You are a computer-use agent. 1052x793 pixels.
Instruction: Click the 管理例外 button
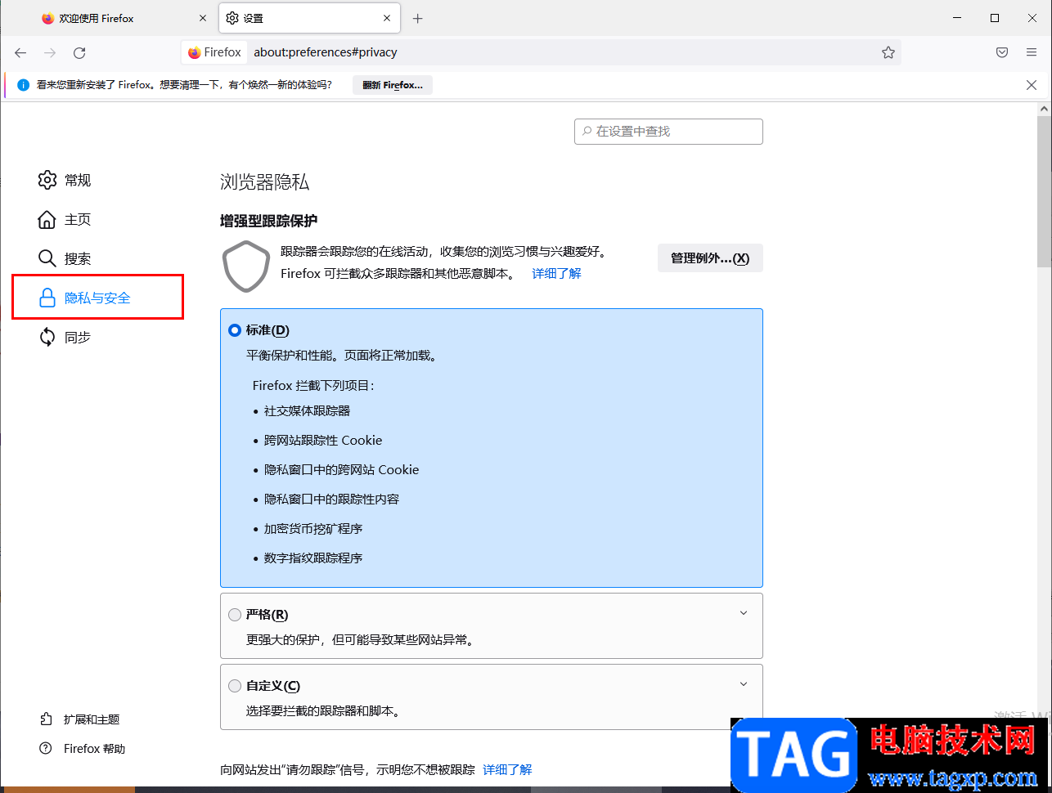click(710, 258)
